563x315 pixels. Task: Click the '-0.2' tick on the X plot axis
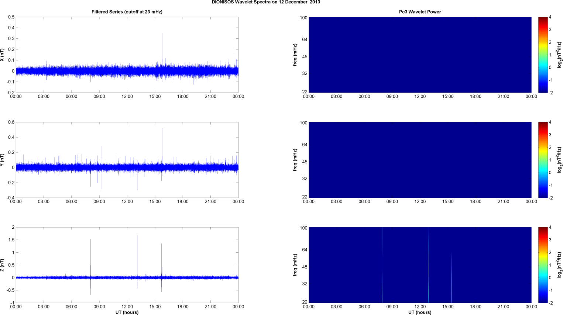10,93
